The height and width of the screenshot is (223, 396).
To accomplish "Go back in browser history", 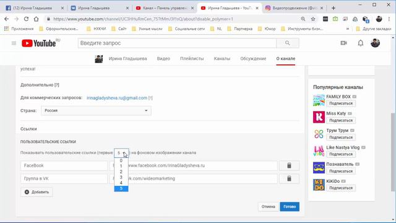I will point(7,19).
